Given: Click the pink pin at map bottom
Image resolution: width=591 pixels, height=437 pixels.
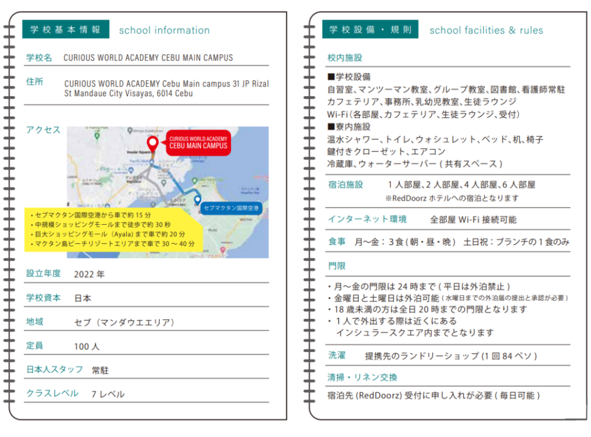Looking at the screenshot, I should click(223, 250).
